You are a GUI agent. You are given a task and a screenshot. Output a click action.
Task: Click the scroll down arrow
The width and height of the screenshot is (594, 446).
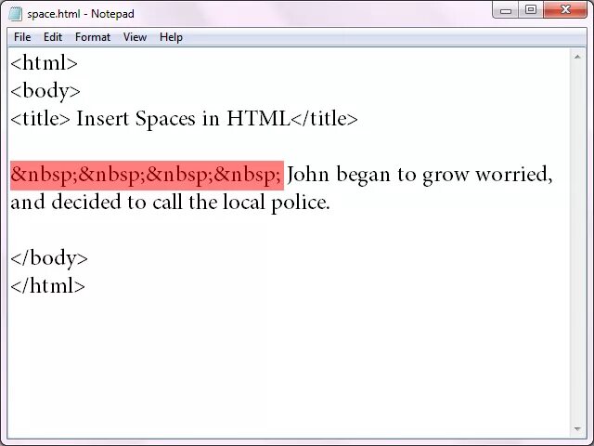pyautogui.click(x=577, y=429)
